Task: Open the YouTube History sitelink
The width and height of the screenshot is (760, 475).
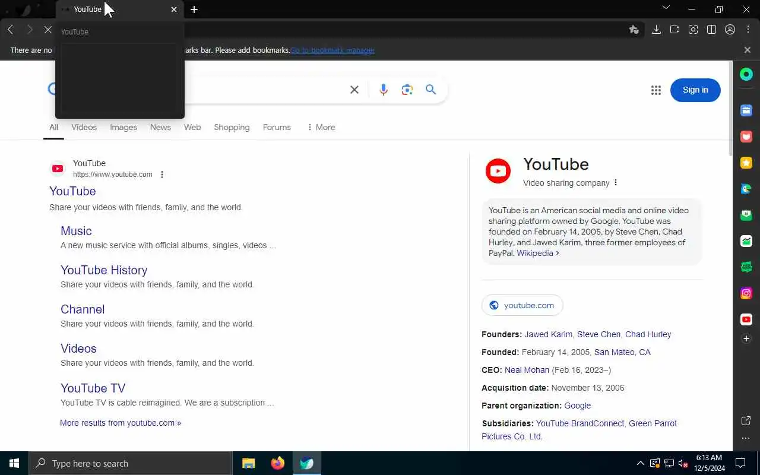Action: pos(104,270)
